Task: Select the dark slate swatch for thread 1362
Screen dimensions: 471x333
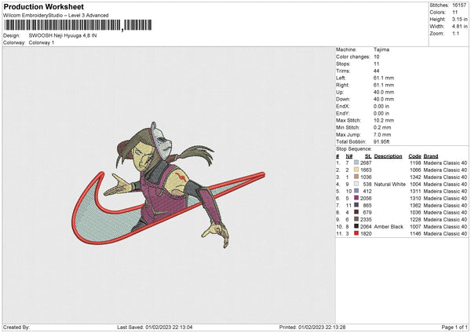Action: pyautogui.click(x=356, y=205)
